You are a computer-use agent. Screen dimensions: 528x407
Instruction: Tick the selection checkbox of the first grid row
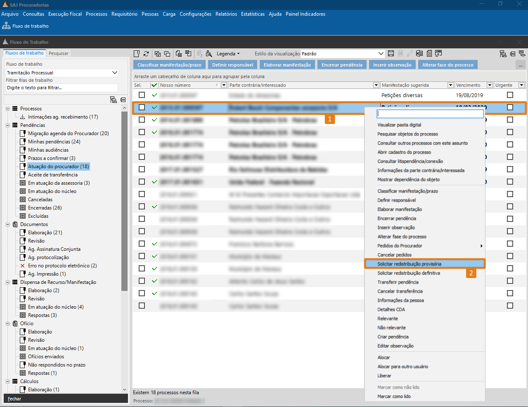tap(142, 95)
